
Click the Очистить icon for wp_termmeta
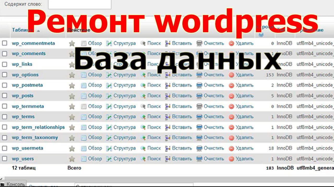[x=199, y=106]
